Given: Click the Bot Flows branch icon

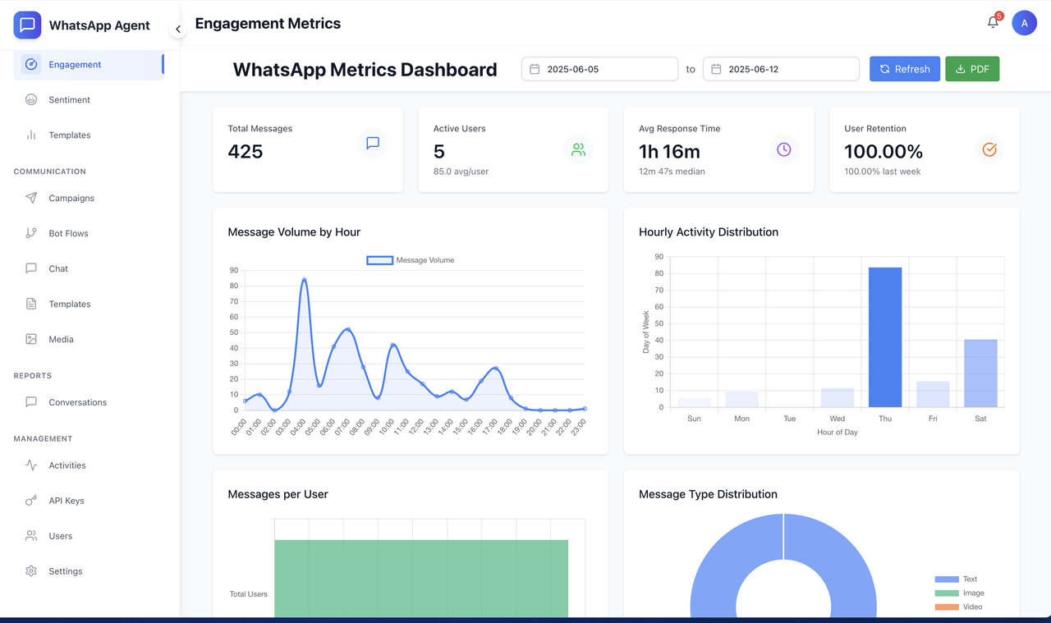Looking at the screenshot, I should pyautogui.click(x=31, y=233).
